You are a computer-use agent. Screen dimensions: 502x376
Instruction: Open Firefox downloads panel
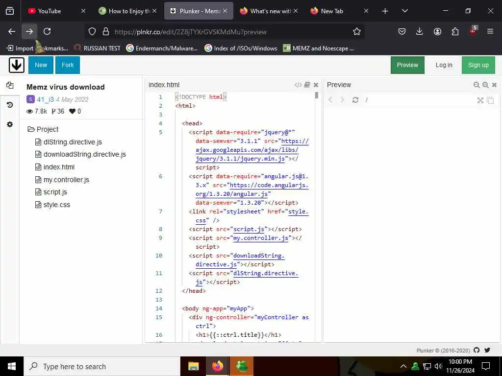(420, 31)
